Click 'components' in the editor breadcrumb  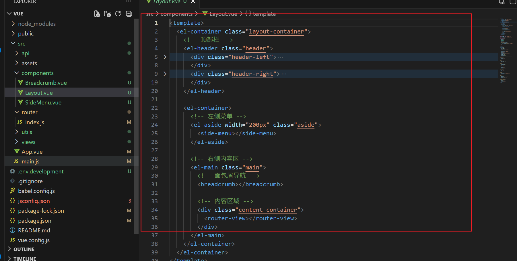tap(176, 14)
